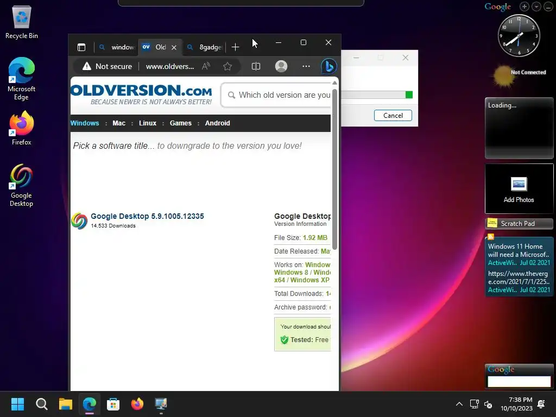Click the installer progress bar
The image size is (556, 417).
pyautogui.click(x=377, y=94)
